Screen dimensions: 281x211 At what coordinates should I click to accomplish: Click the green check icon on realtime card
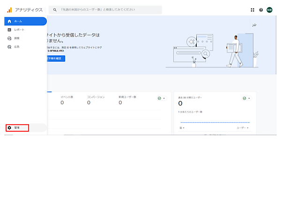click(x=244, y=98)
